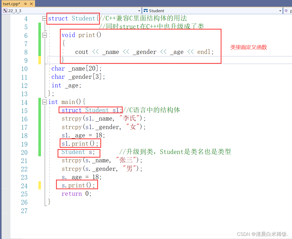Screen dimensions: 292x239
Task: Click the member icon in rightmost navigation box
Action: click(x=286, y=11)
